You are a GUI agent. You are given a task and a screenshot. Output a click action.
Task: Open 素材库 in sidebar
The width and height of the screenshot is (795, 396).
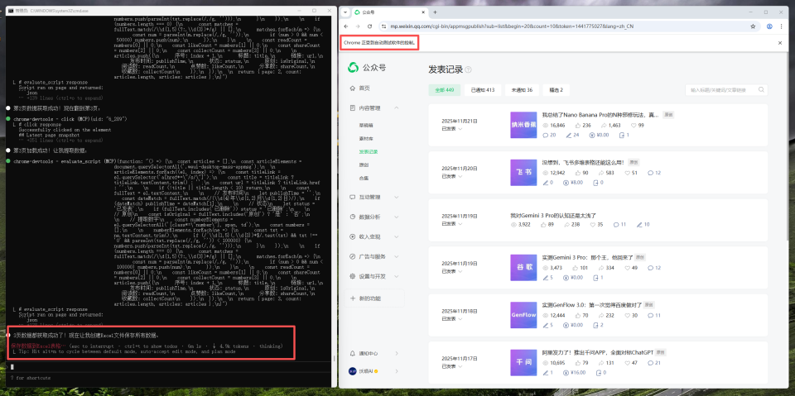tap(365, 138)
